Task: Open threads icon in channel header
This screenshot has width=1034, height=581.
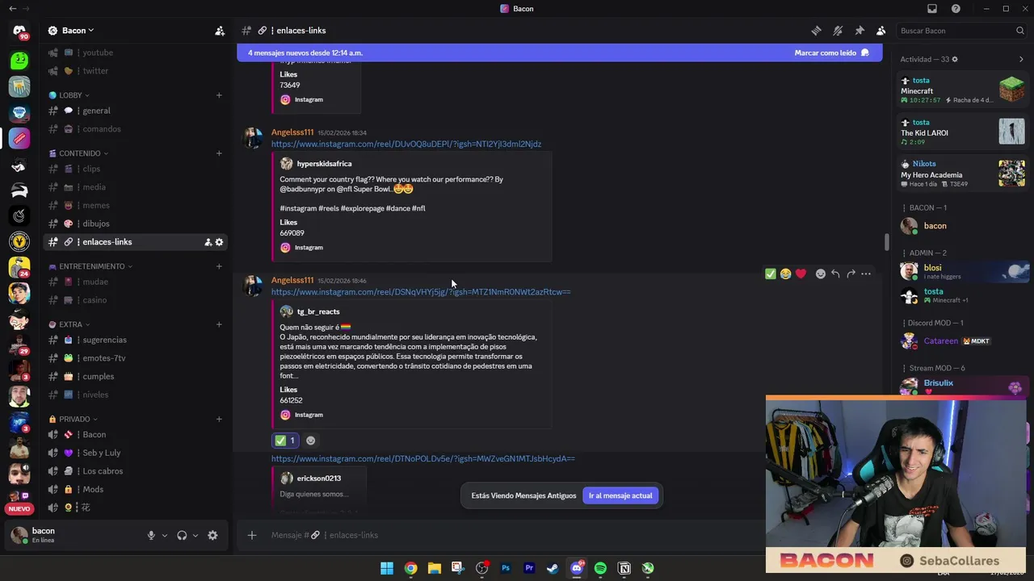Action: pos(816,31)
